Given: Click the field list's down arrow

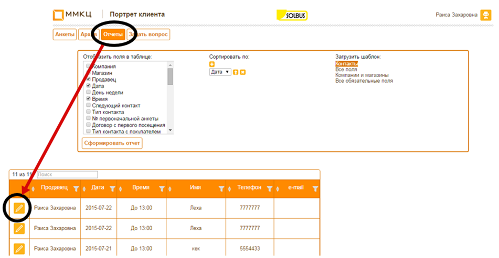Looking at the screenshot, I should pyautogui.click(x=170, y=130).
